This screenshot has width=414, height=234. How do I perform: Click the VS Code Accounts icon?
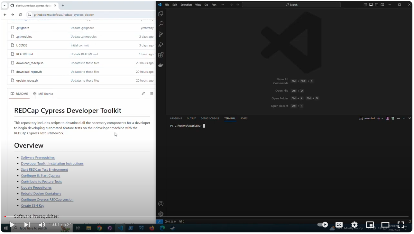point(161,204)
